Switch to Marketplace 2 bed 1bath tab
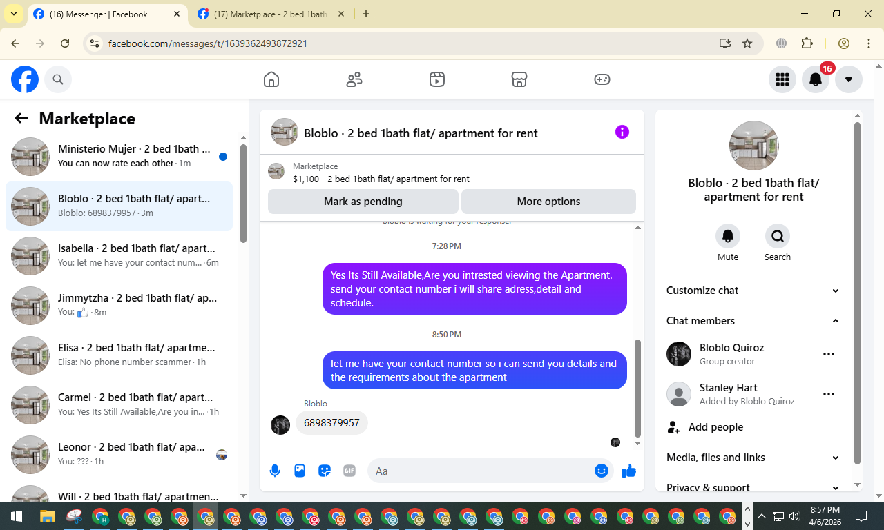The height and width of the screenshot is (530, 884). pyautogui.click(x=270, y=14)
